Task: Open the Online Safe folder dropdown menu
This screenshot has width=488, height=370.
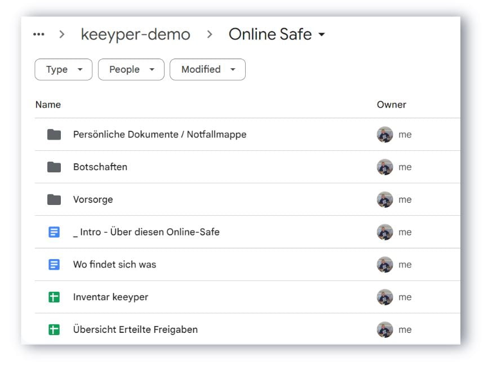Action: [322, 35]
